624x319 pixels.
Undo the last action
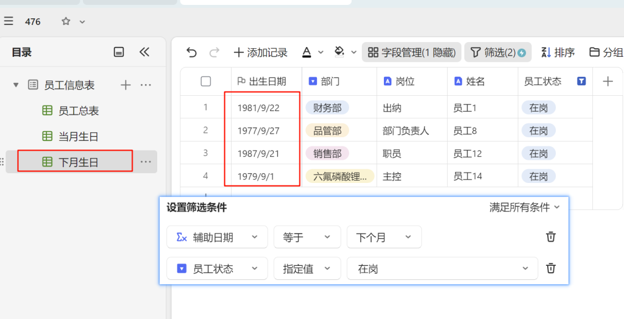[191, 52]
